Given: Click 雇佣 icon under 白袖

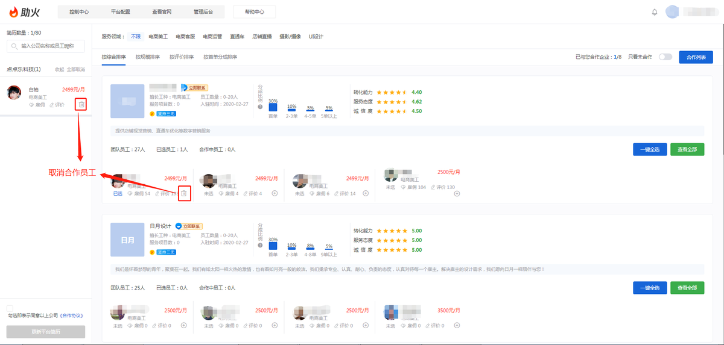Looking at the screenshot, I should point(32,105).
